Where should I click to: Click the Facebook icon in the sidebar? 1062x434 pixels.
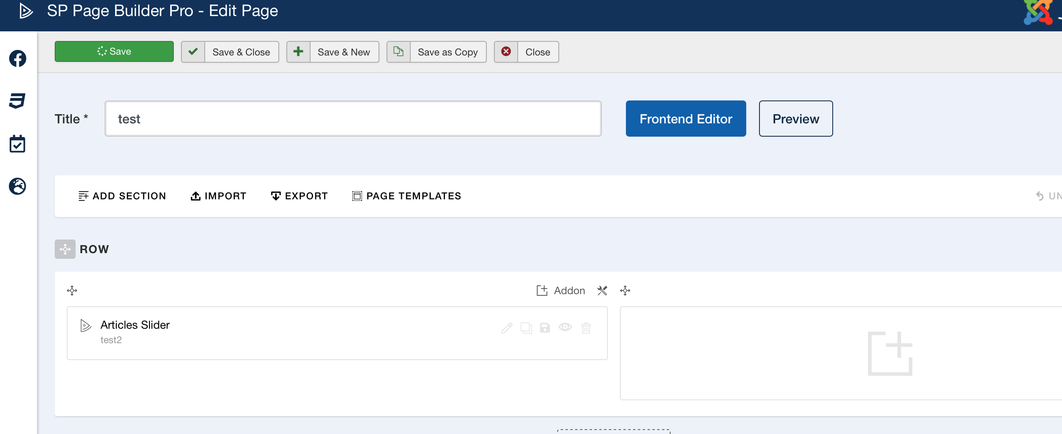pos(18,59)
